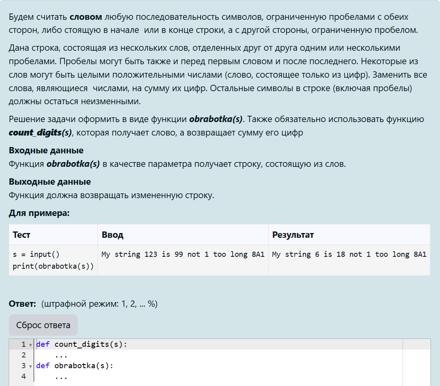
Task: Click the ellipsis on editor line 2
Action: (x=61, y=355)
